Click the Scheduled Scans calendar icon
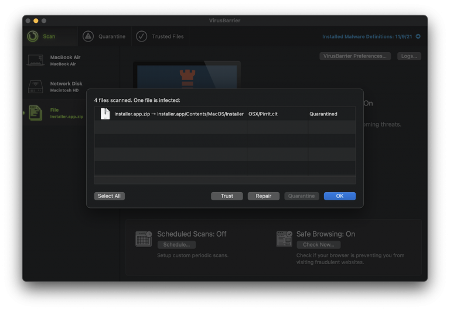This screenshot has width=450, height=311. click(144, 239)
